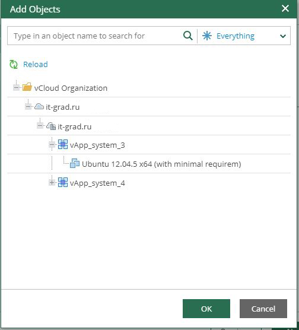
Task: Open the Everything filter dropdown
Action: pyautogui.click(x=244, y=36)
